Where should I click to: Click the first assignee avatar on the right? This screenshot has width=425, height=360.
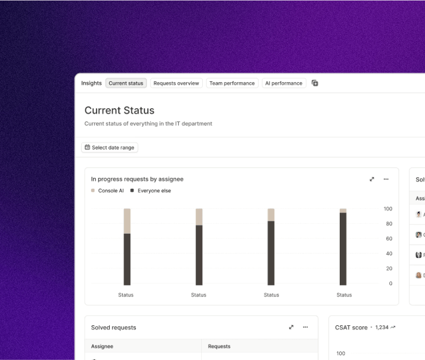coord(418,214)
